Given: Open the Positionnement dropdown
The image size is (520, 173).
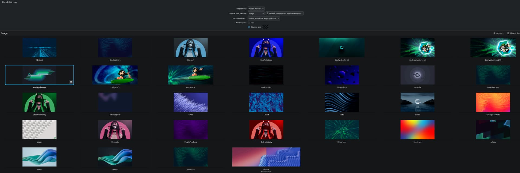Looking at the screenshot, I should click(x=264, y=19).
